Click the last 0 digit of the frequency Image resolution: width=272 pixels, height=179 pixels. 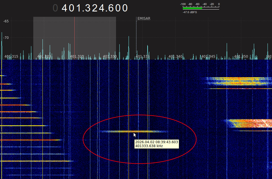(x=125, y=8)
